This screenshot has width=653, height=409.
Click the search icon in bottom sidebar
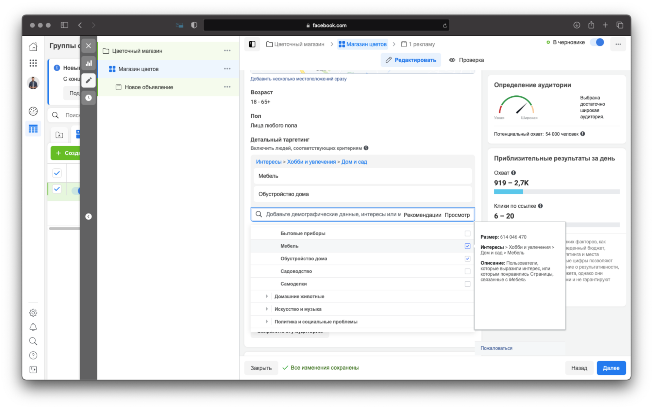coord(33,341)
